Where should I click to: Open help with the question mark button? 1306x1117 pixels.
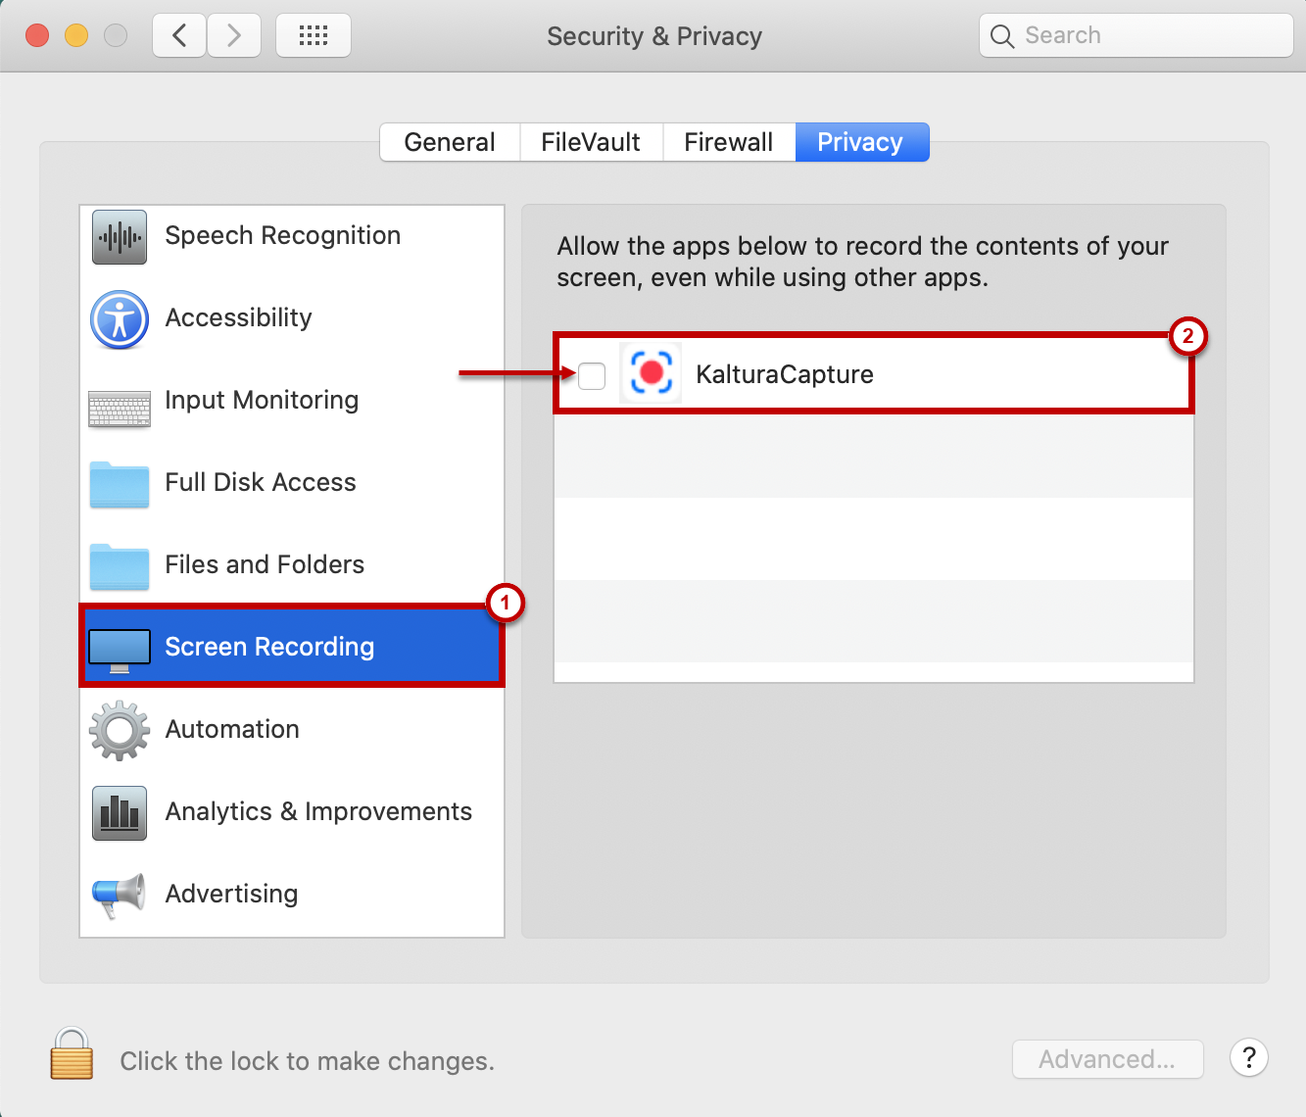point(1249,1058)
